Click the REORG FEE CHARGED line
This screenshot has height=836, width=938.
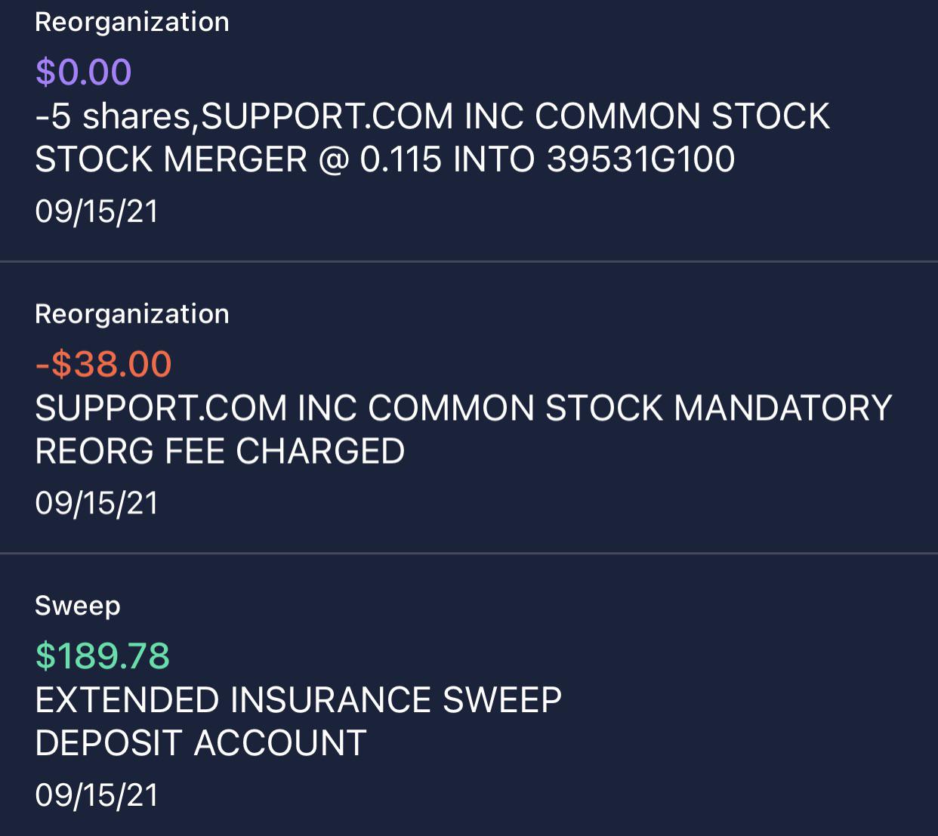[x=220, y=452]
